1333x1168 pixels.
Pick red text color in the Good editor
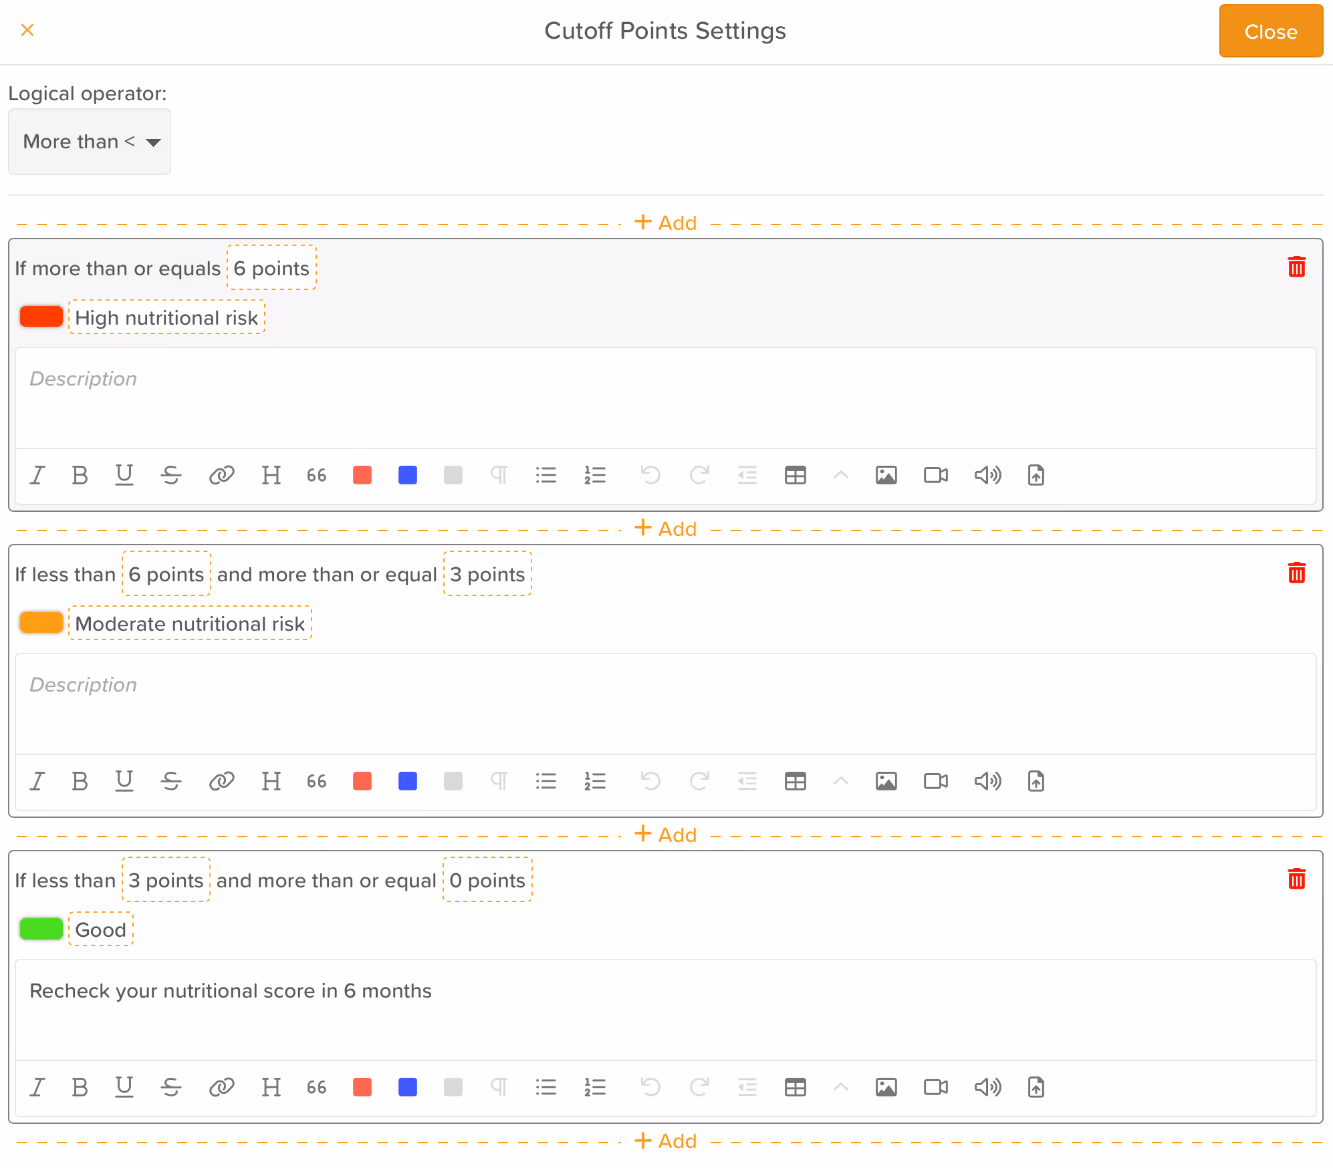362,1087
